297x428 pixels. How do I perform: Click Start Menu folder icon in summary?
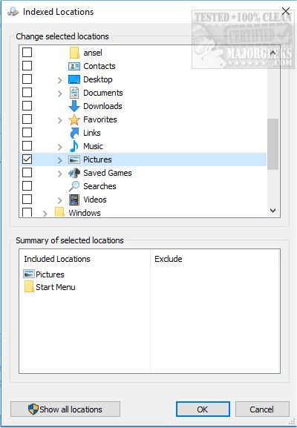click(29, 287)
